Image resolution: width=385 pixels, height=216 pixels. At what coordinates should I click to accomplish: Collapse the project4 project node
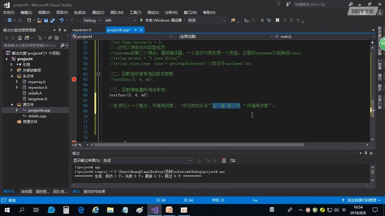(6, 59)
